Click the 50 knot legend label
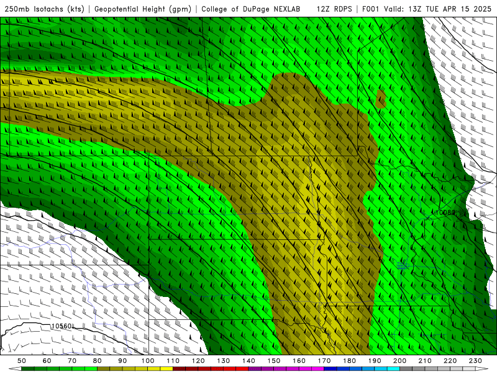497x372 pixels. (x=22, y=361)
